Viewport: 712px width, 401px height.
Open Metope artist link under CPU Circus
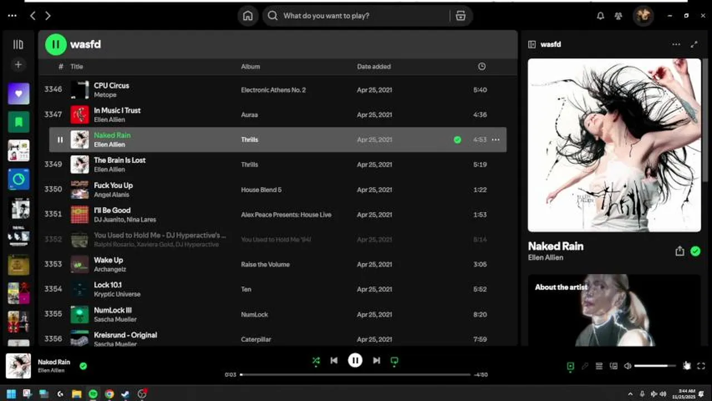coord(105,95)
